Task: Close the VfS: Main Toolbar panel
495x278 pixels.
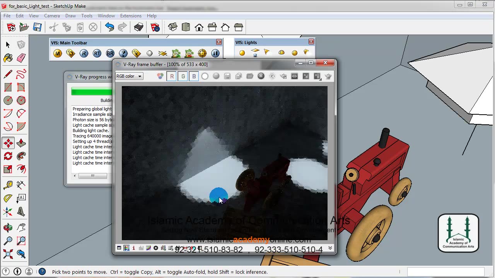Action: (x=219, y=42)
